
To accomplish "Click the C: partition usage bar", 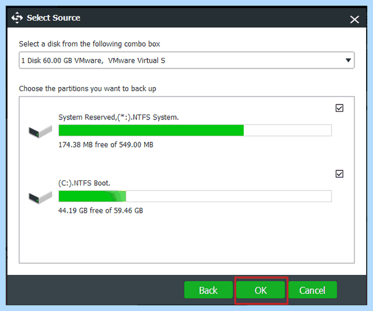I will pyautogui.click(x=195, y=197).
